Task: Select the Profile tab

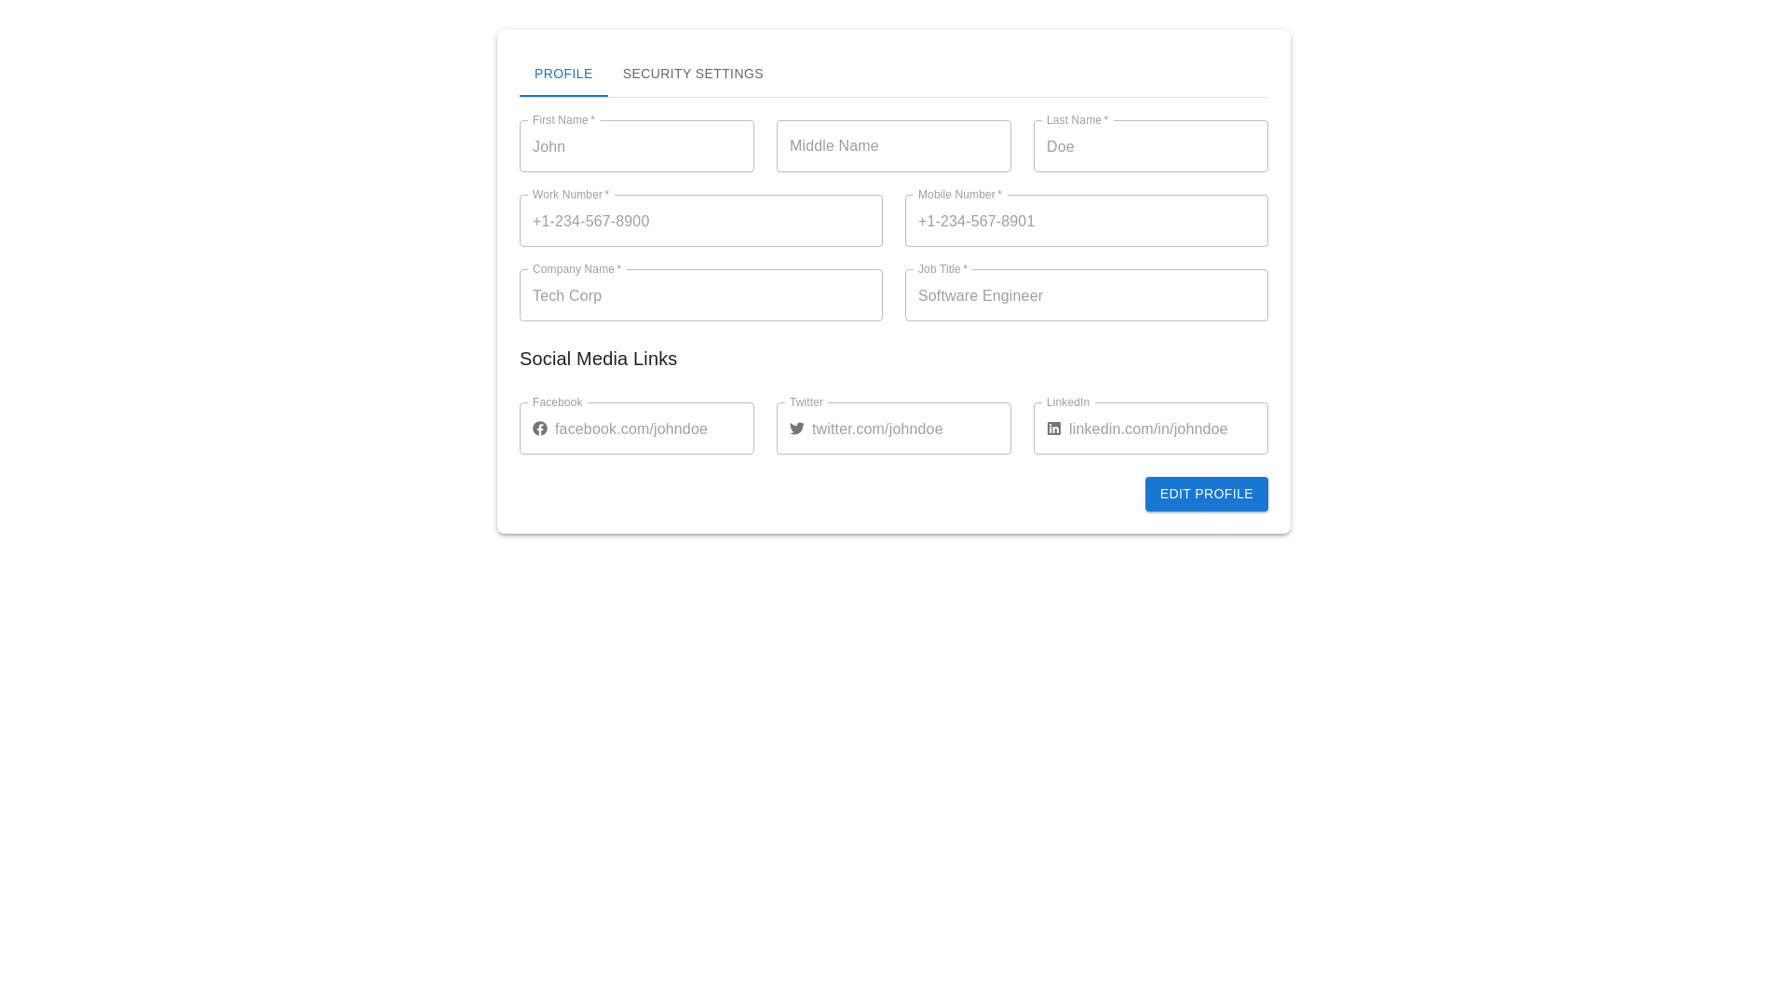Action: (x=563, y=74)
